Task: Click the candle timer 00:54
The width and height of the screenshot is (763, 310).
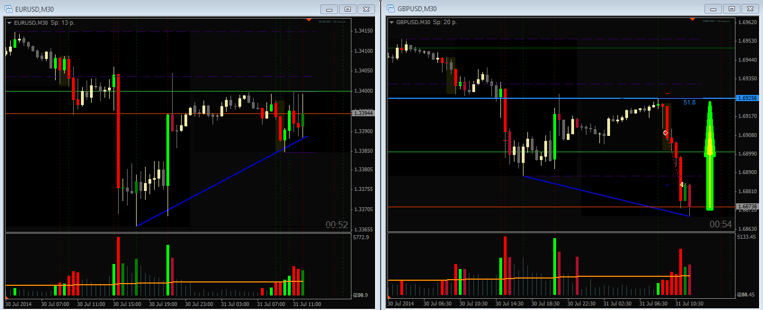Action: pyautogui.click(x=721, y=225)
